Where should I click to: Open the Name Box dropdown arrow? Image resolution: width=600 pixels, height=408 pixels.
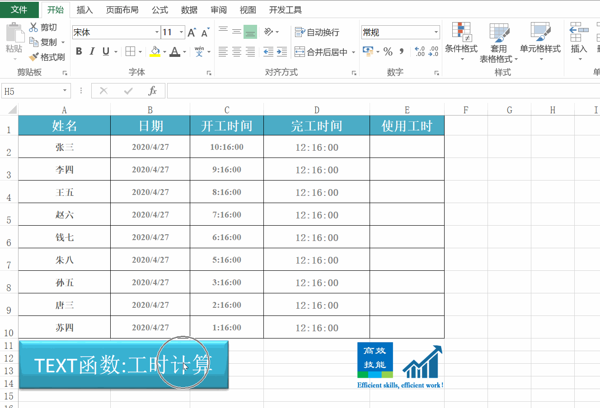click(x=65, y=91)
